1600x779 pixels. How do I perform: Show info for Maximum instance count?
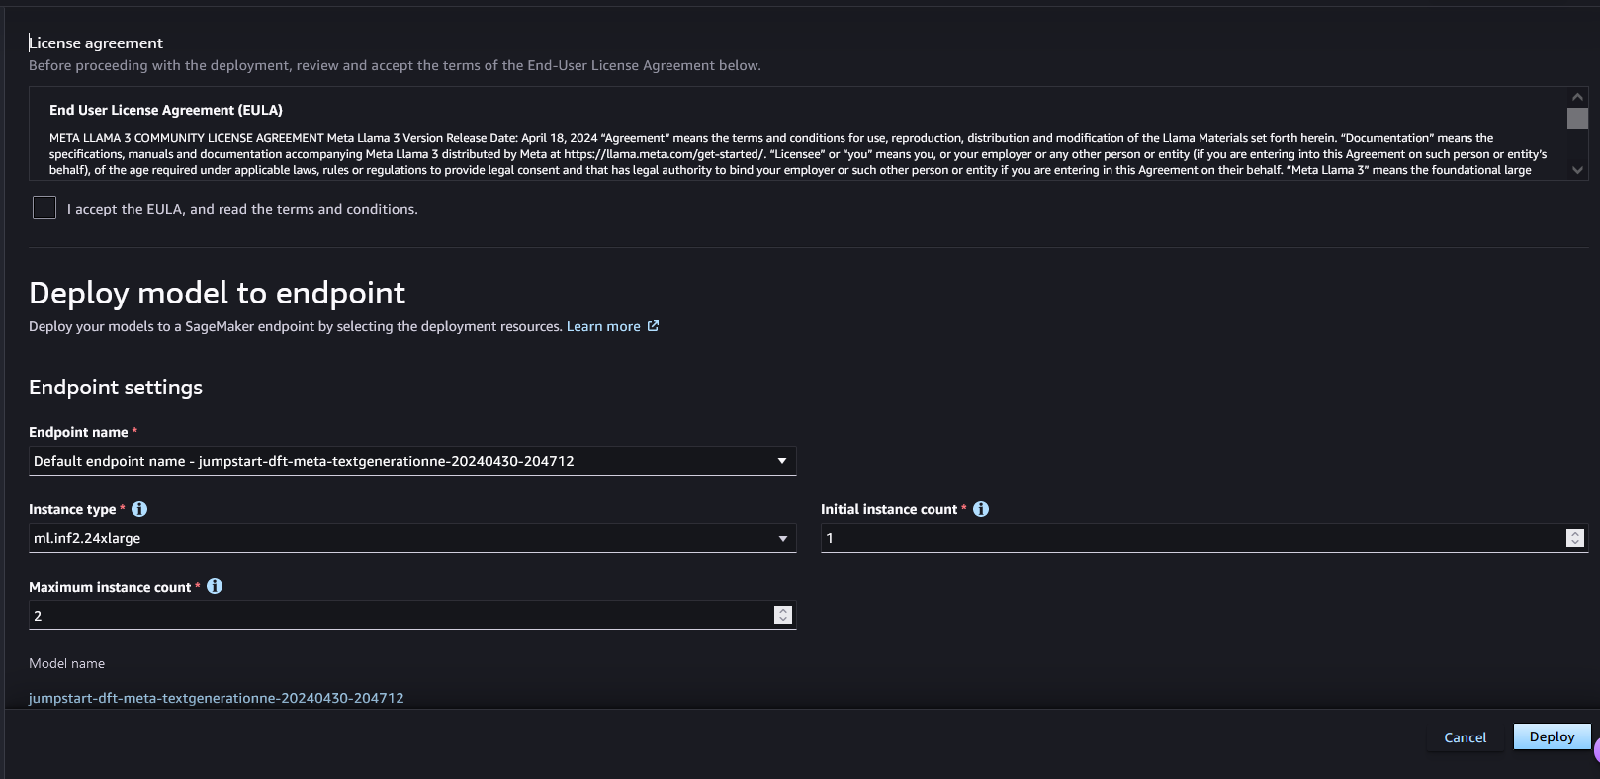[x=215, y=586]
